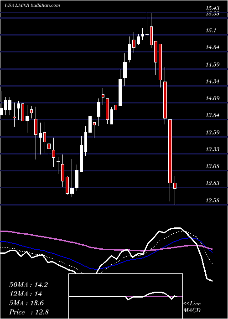Click the 14.84 price axis label
Image resolution: width=228 pixels, height=319 pixels.
point(212,47)
